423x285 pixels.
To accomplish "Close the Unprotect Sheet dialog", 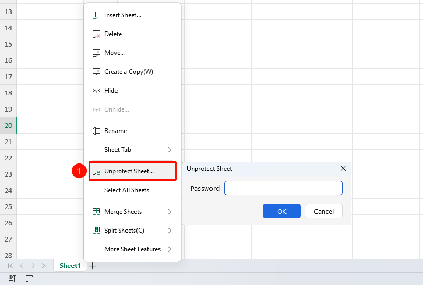I will 343,168.
